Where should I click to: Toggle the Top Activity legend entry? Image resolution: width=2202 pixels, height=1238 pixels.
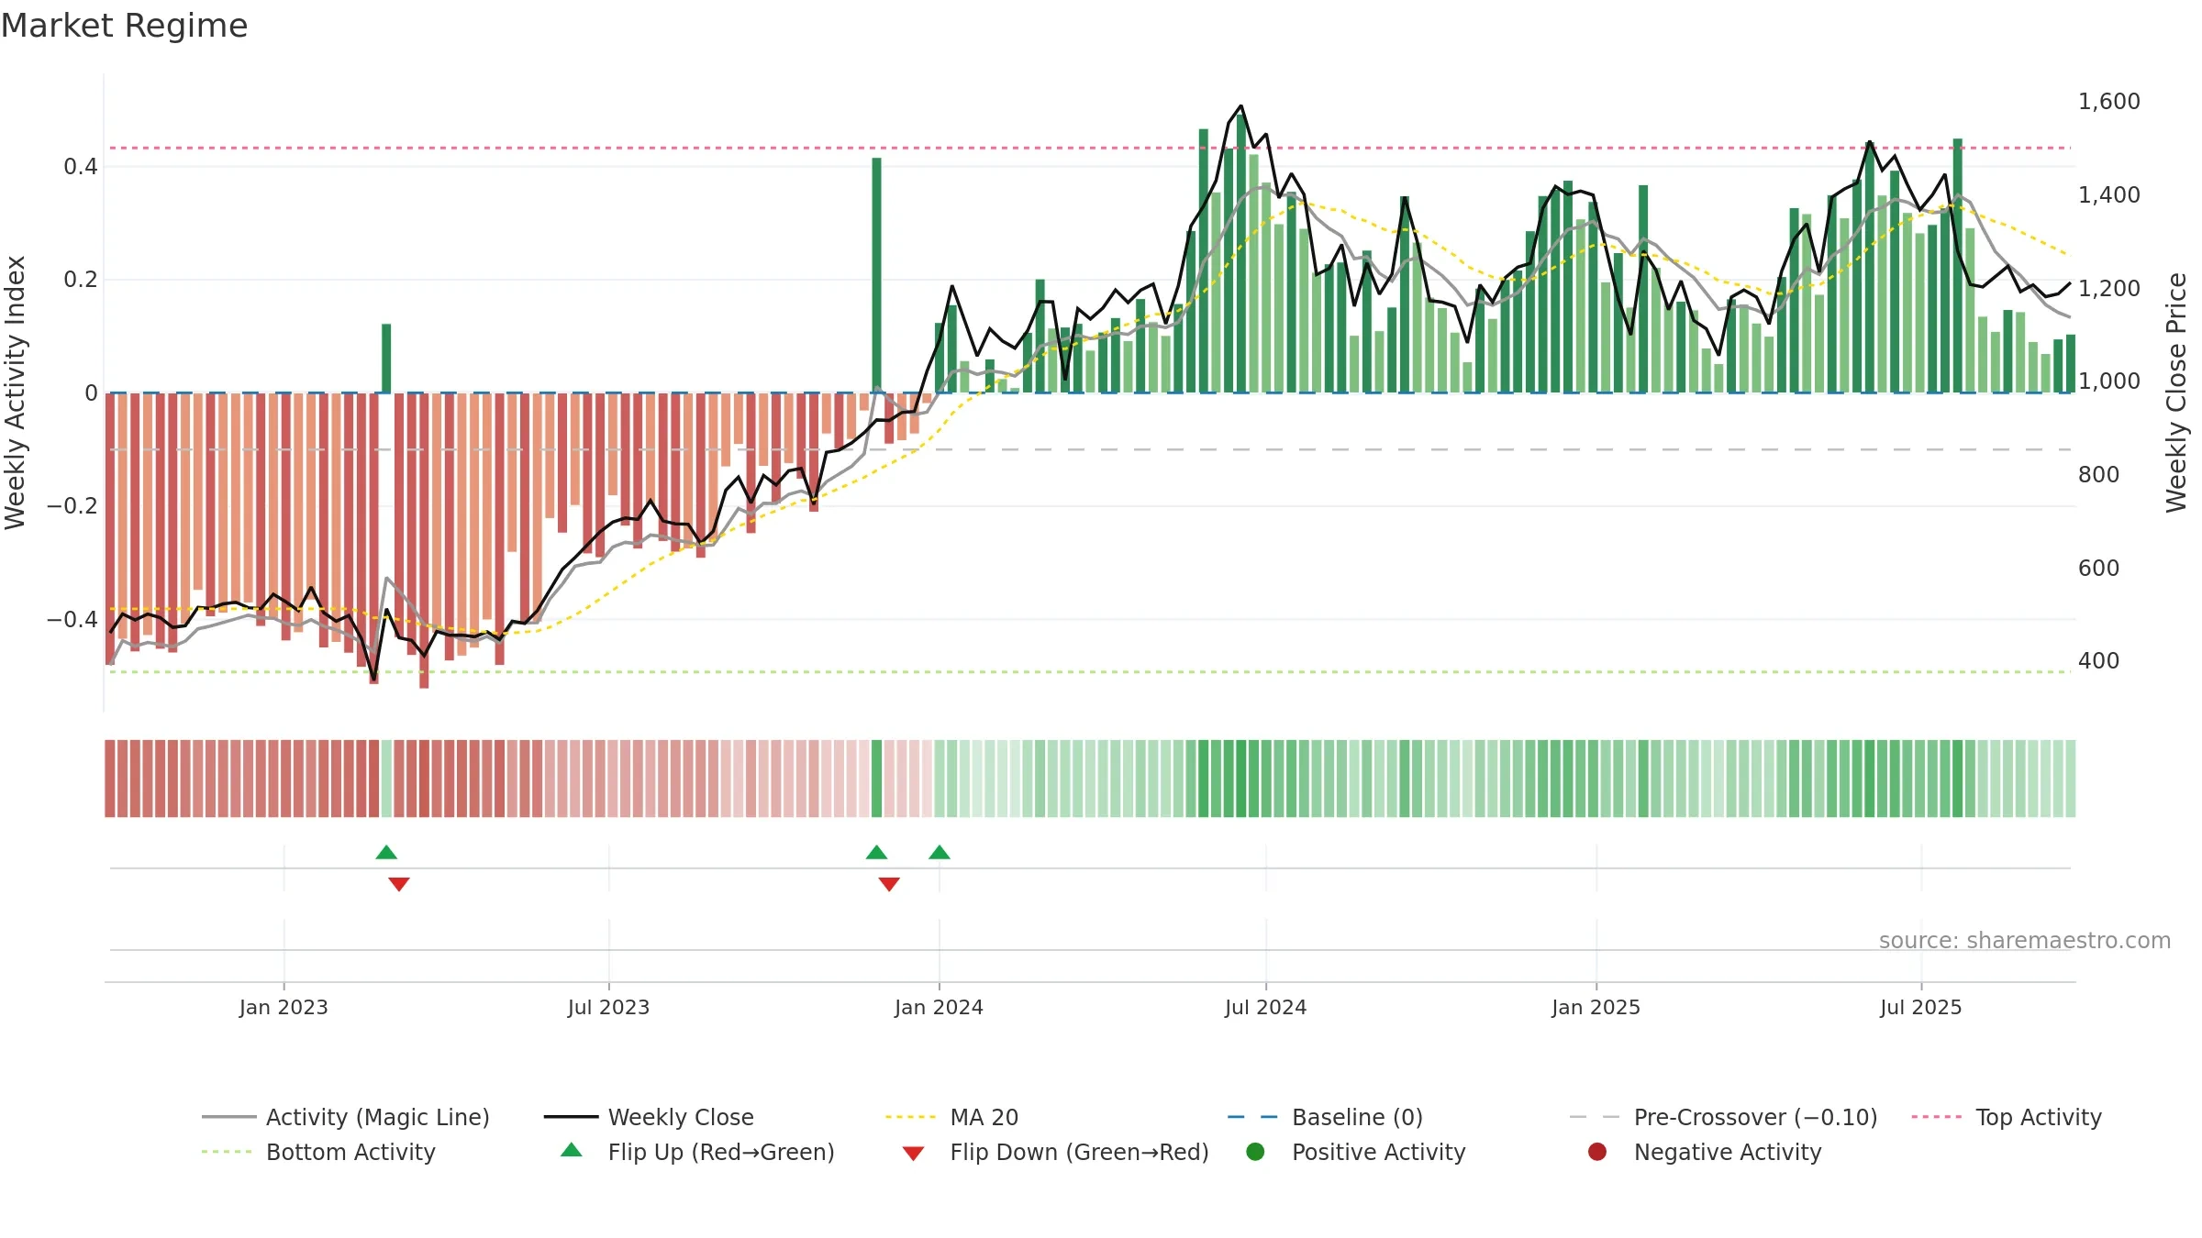pos(2007,1117)
